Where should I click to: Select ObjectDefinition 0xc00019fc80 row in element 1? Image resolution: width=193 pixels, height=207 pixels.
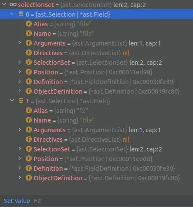[x=96, y=178]
